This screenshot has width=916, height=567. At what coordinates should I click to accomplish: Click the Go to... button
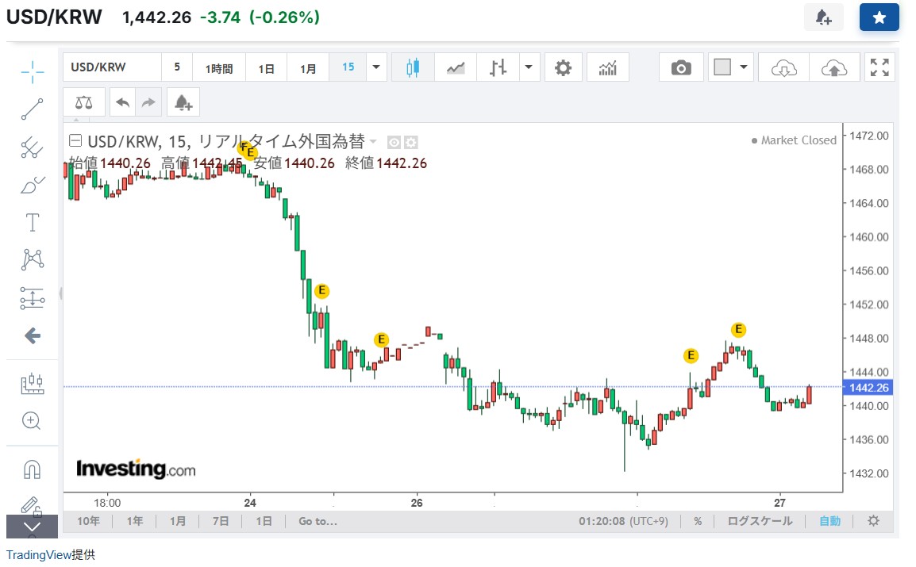[318, 521]
